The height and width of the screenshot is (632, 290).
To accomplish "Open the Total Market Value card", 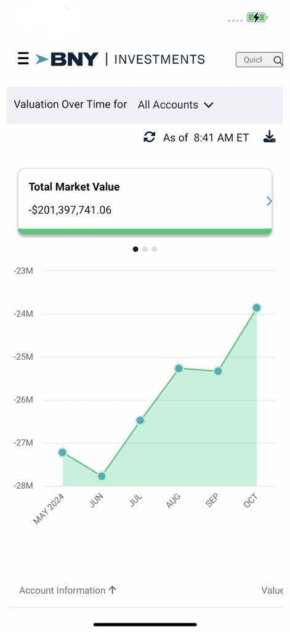I will click(x=145, y=201).
